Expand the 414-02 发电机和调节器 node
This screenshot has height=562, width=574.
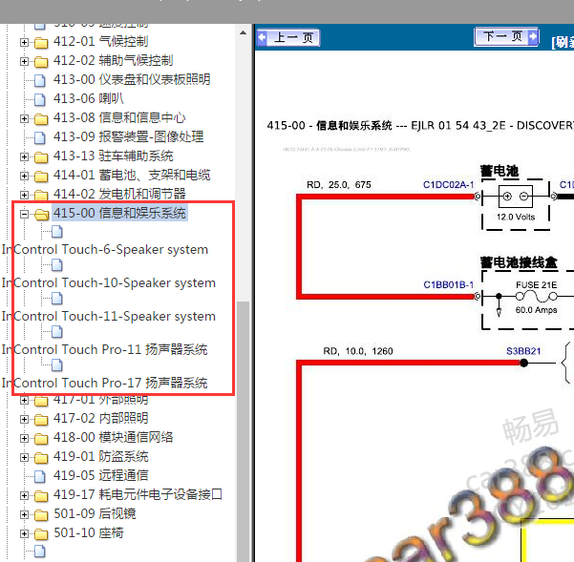[x=24, y=195]
